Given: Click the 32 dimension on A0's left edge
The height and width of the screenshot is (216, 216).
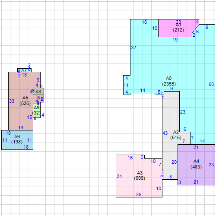Looking at the screenshot, I should [x=133, y=48].
